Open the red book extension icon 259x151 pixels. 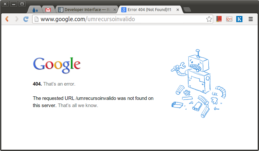click(x=219, y=19)
